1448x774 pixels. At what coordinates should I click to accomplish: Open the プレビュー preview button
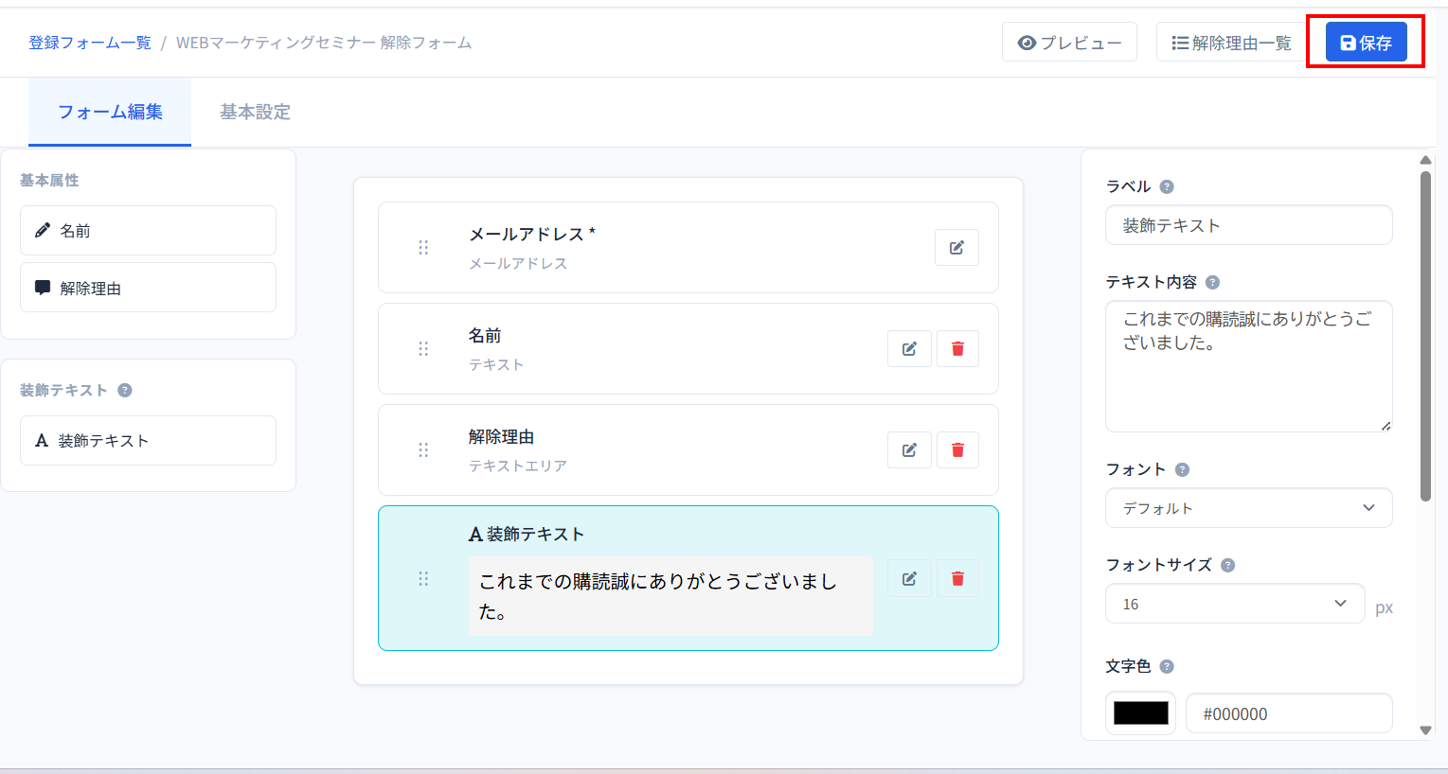[x=1069, y=43]
